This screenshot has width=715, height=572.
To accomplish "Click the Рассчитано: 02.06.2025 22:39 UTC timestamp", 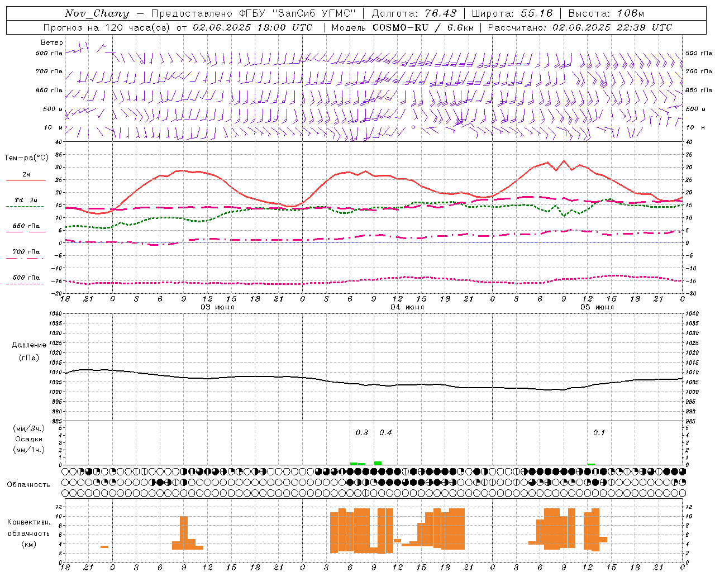I will [x=580, y=27].
